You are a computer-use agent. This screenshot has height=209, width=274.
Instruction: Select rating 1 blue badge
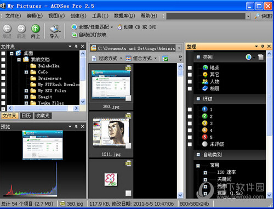coord(205,109)
